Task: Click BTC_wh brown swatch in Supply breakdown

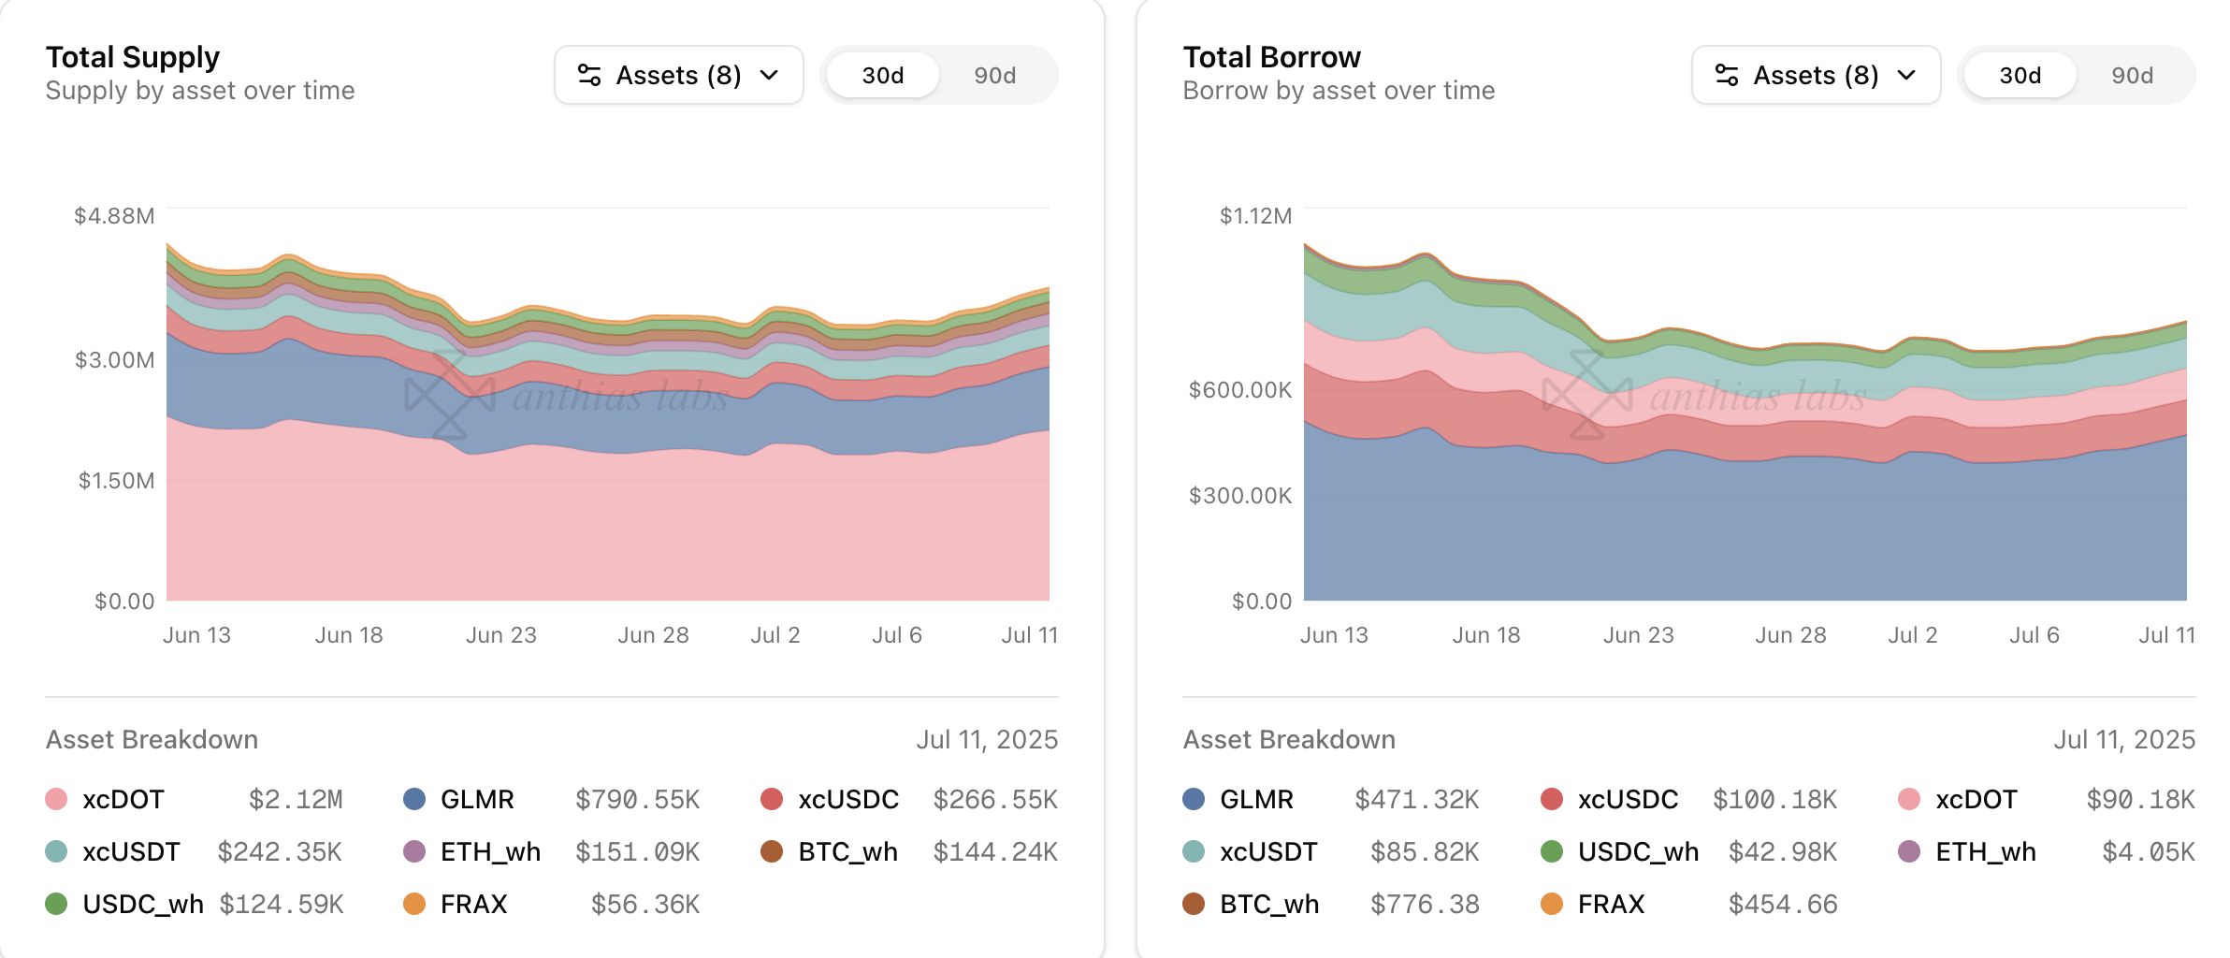Action: click(772, 851)
